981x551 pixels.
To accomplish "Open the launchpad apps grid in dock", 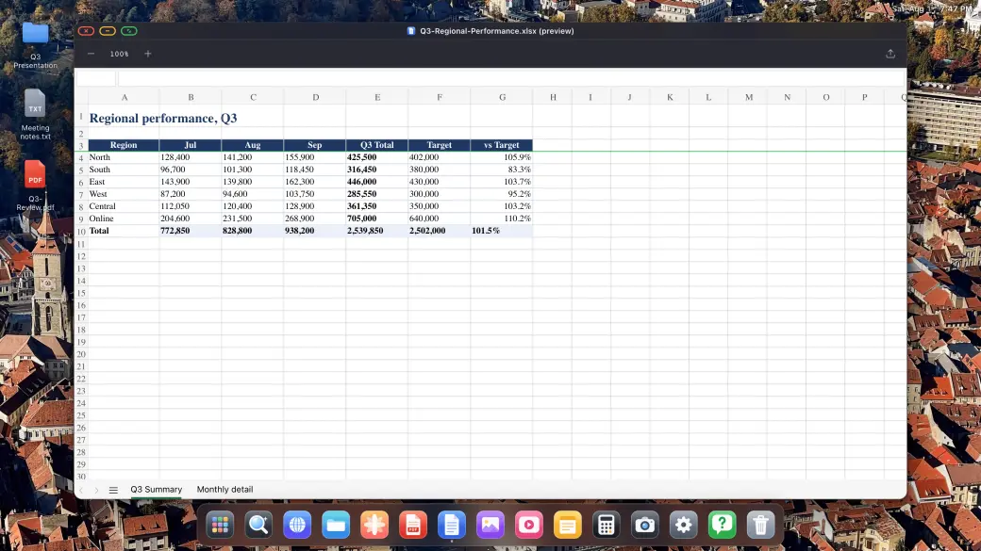I will (x=220, y=525).
